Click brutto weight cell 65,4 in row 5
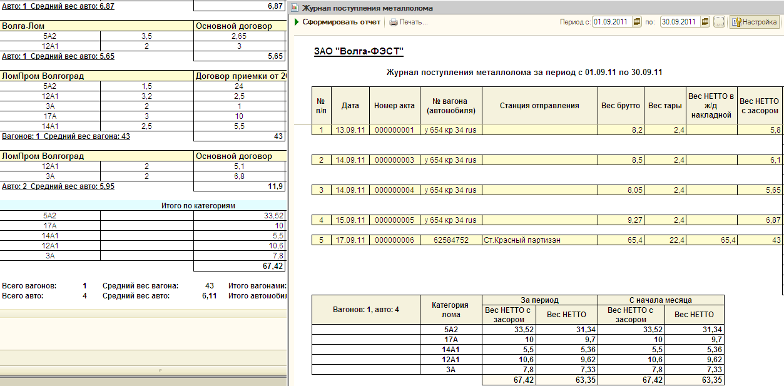784x386 pixels. 621,240
